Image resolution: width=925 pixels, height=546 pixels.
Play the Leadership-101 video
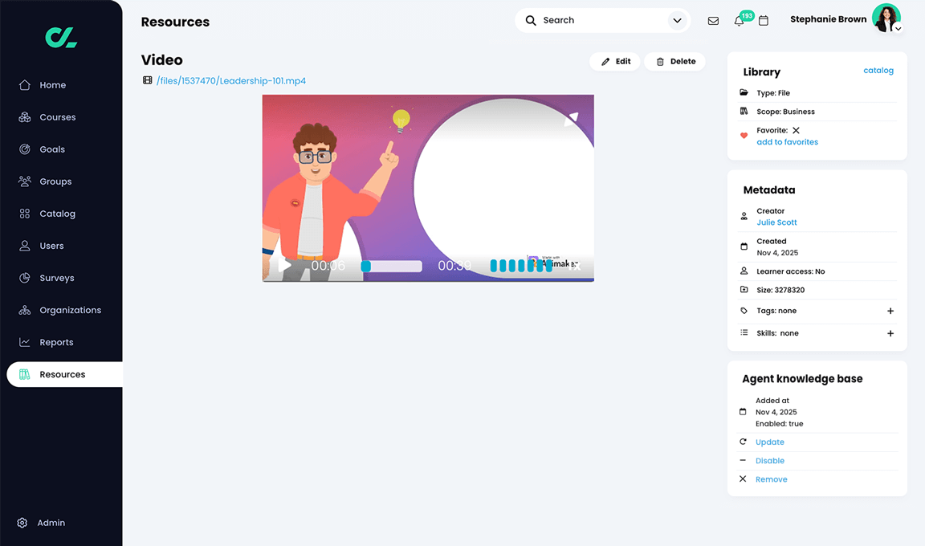click(284, 265)
